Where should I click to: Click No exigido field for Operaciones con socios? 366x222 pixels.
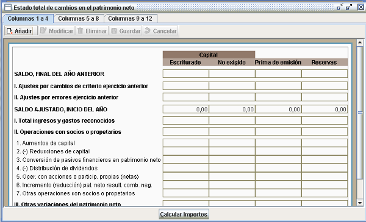[232, 132]
